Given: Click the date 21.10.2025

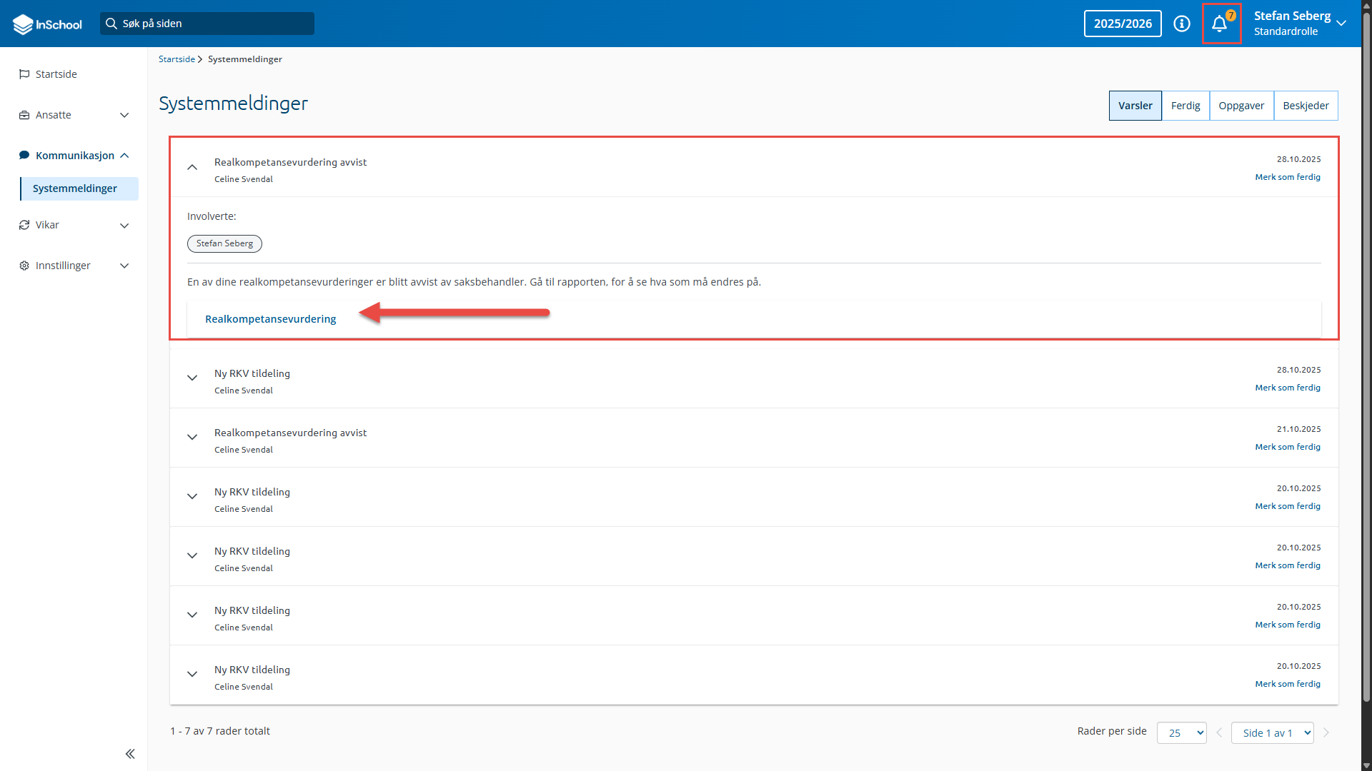Looking at the screenshot, I should pyautogui.click(x=1298, y=429).
